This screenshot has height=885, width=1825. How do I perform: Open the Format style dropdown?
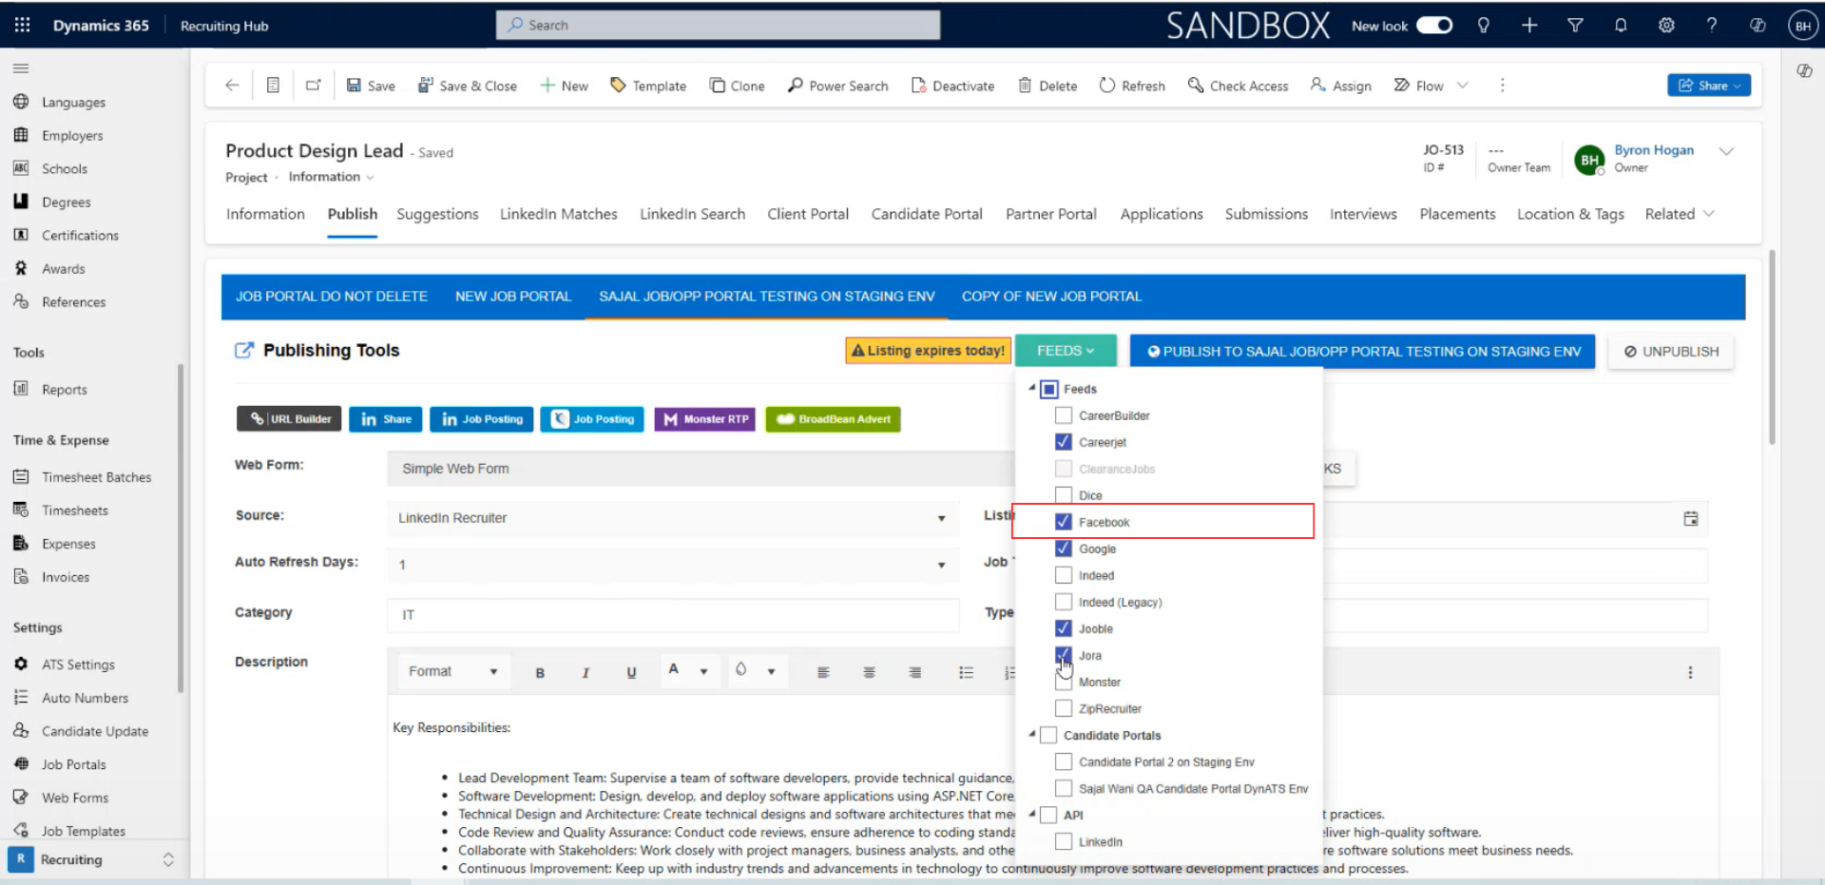(x=453, y=671)
